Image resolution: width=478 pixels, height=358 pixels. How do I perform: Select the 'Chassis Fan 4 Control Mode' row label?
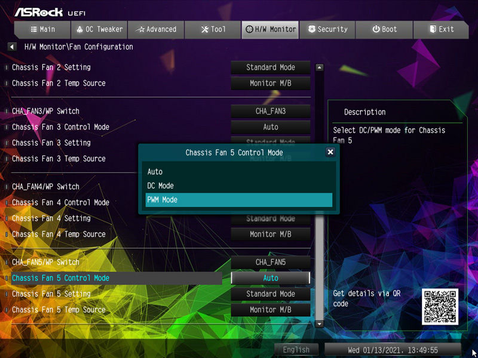point(61,202)
